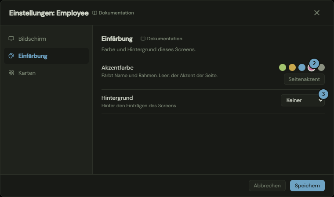The image size is (334, 197).
Task: Click the palette icon beside Einfärbung
Action: pos(11,56)
